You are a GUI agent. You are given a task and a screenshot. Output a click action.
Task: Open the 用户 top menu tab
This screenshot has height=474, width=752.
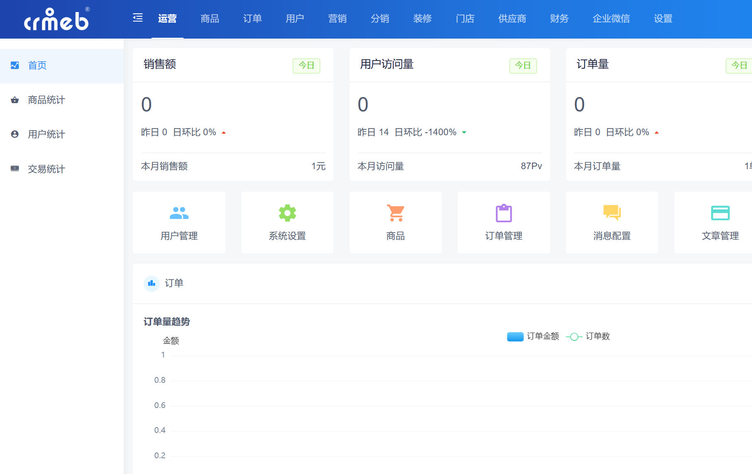pyautogui.click(x=295, y=19)
